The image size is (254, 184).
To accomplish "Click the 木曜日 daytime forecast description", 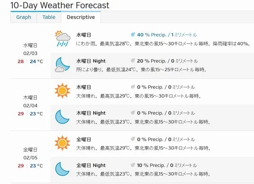I will click(x=139, y=96).
